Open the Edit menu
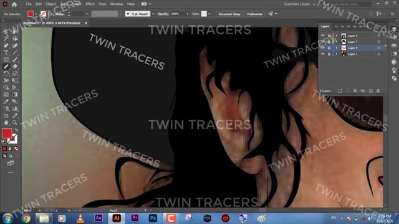Screen dimensions: 399x224 pos(39,4)
